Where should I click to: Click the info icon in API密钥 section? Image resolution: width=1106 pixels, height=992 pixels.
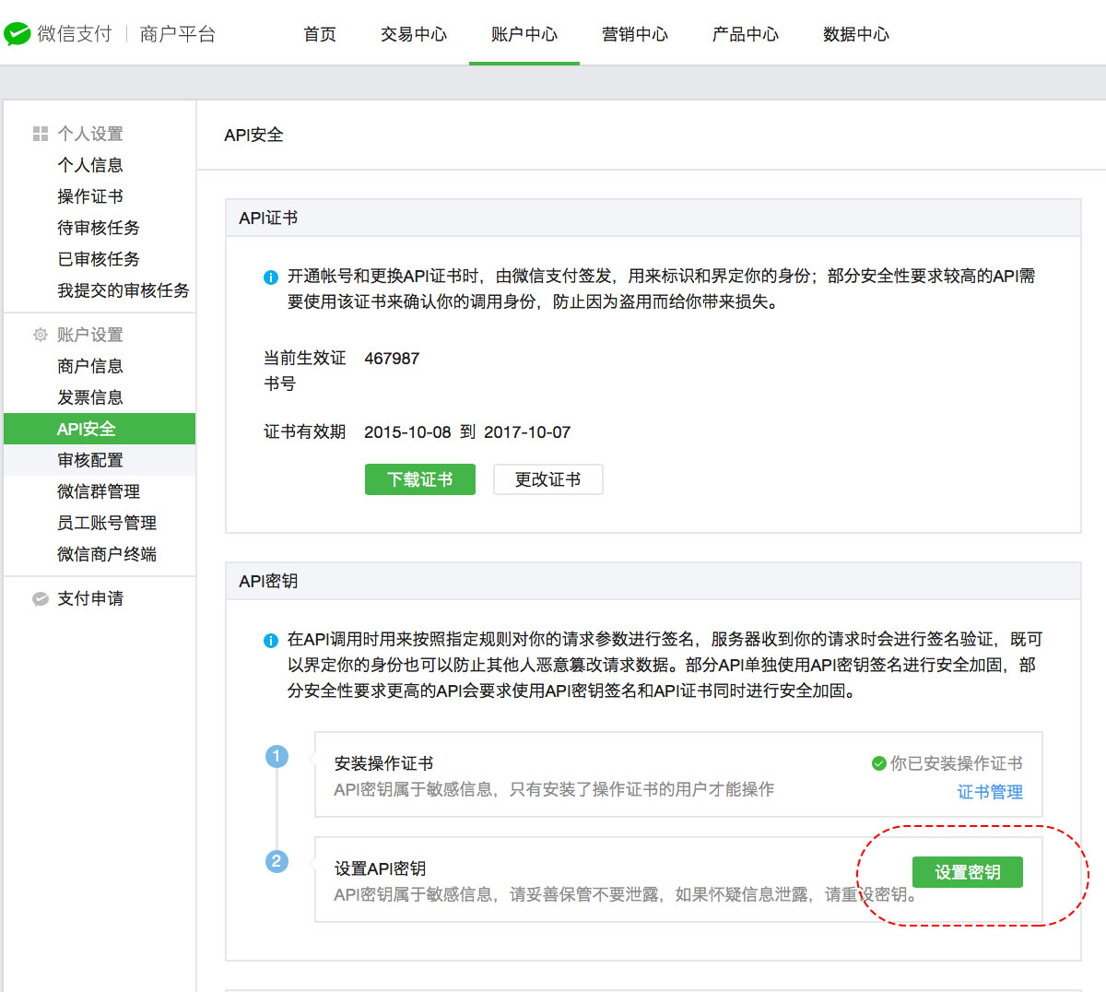pos(271,640)
